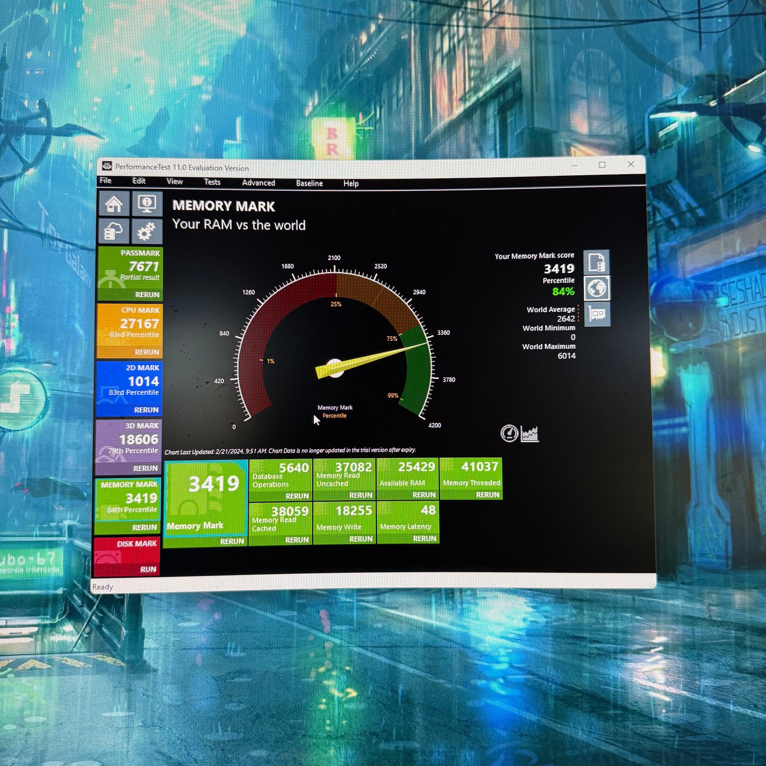
Task: Switch to the distribution chart view icon
Action: point(530,434)
